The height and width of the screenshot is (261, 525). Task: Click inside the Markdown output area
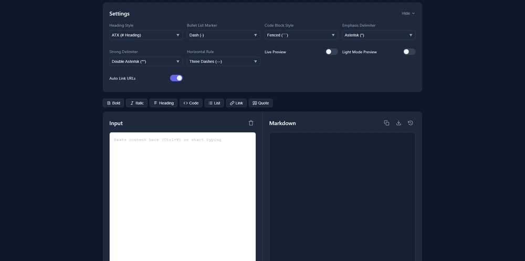pos(342,197)
